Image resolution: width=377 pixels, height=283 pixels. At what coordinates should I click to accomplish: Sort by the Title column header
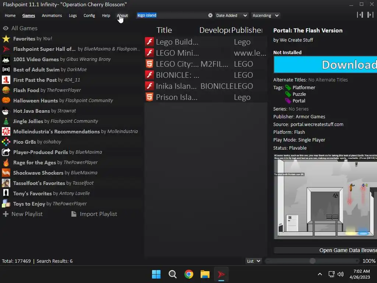[164, 30]
